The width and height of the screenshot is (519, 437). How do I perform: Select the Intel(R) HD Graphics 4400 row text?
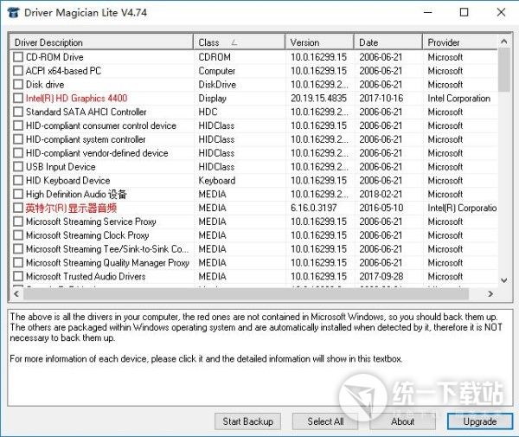pyautogui.click(x=76, y=98)
